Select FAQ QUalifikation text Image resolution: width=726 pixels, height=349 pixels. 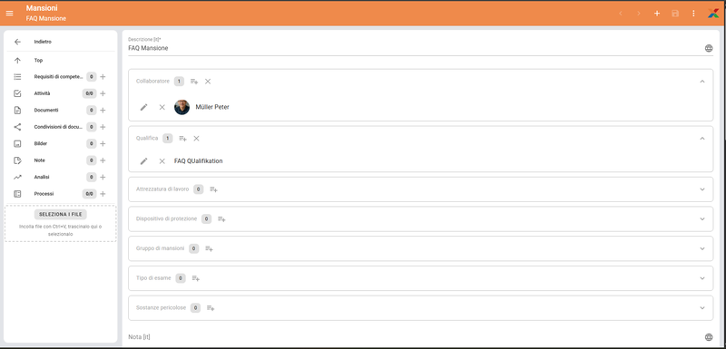pos(198,160)
